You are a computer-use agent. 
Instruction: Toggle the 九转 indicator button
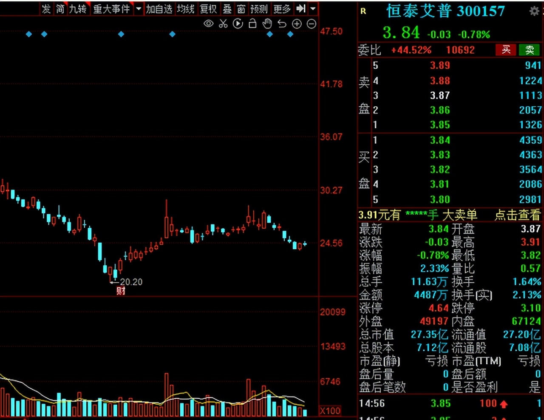coord(78,9)
